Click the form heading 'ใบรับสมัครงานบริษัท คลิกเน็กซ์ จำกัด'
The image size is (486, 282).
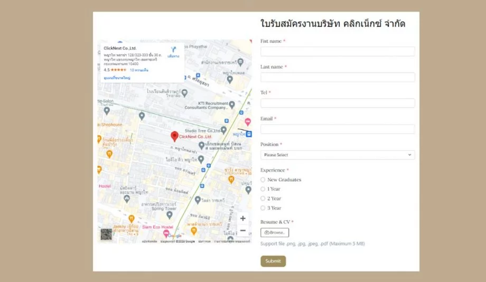(333, 24)
